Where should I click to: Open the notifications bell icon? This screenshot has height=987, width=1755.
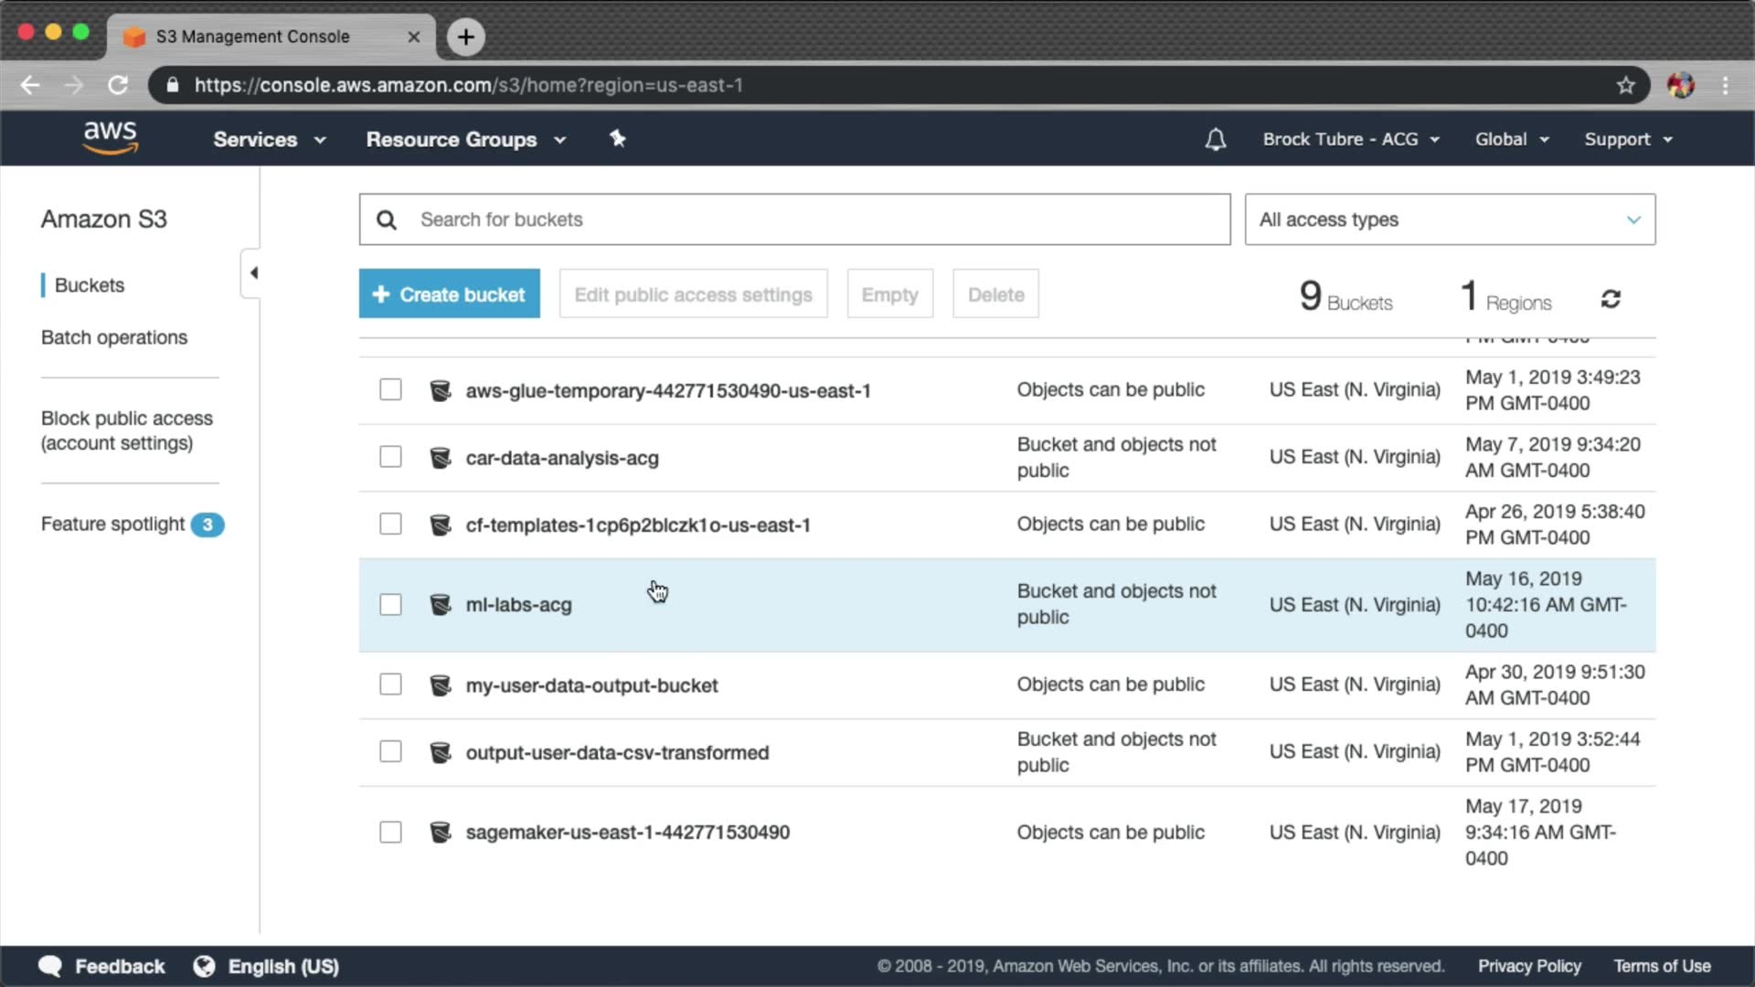1215,140
